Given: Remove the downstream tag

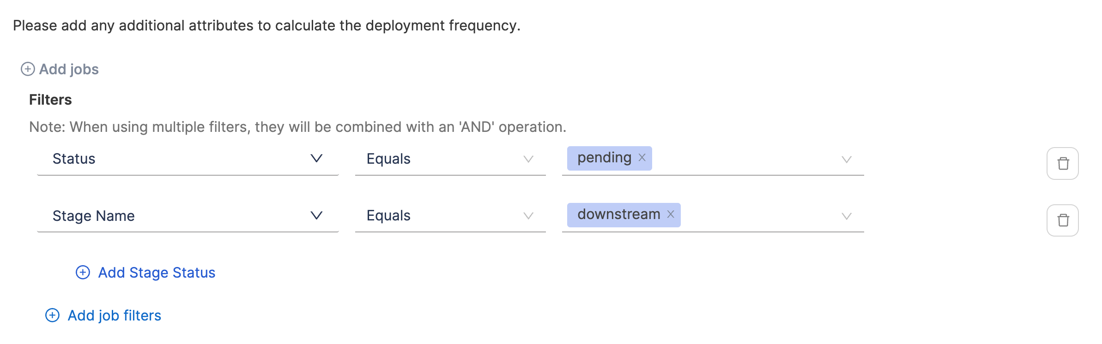Looking at the screenshot, I should pos(671,214).
